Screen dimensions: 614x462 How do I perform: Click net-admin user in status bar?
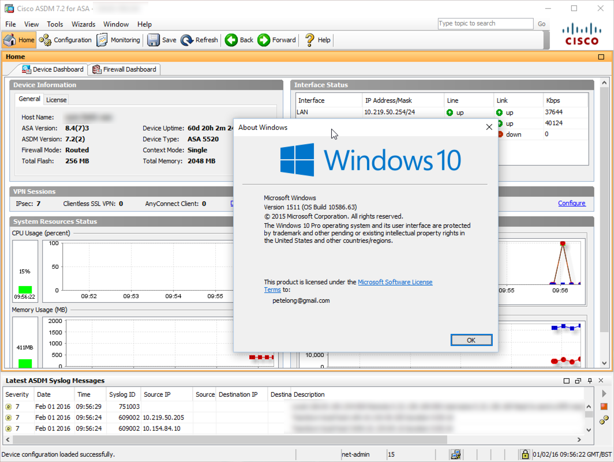pos(355,455)
